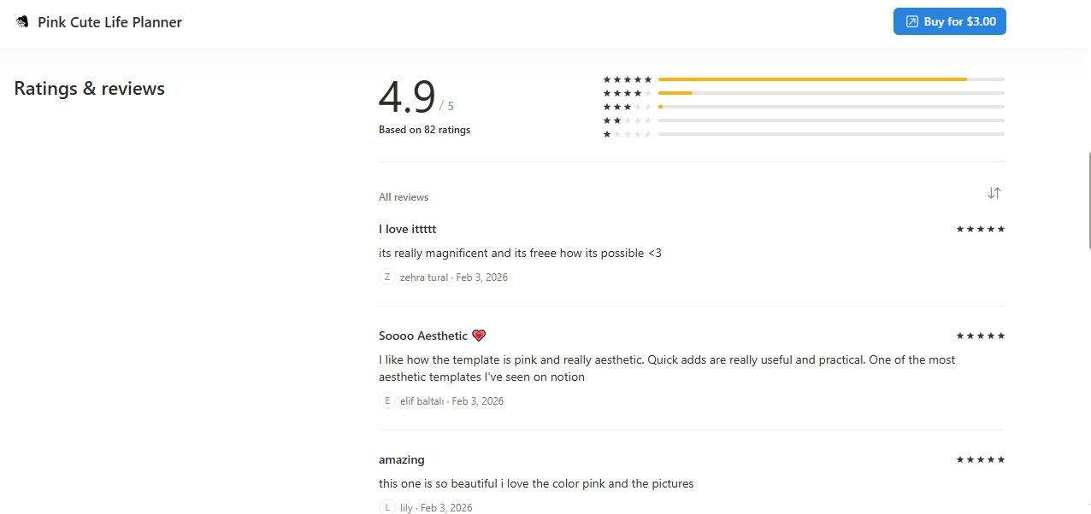This screenshot has height=514, width=1091.
Task: Click the Pink Cute Life Planner title
Action: [109, 22]
